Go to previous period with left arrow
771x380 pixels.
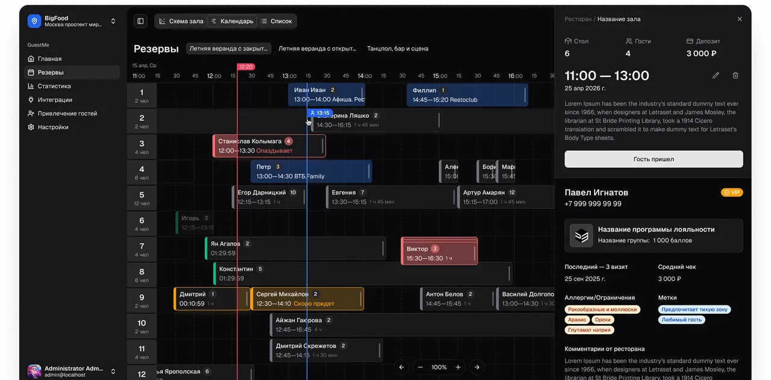(x=402, y=367)
